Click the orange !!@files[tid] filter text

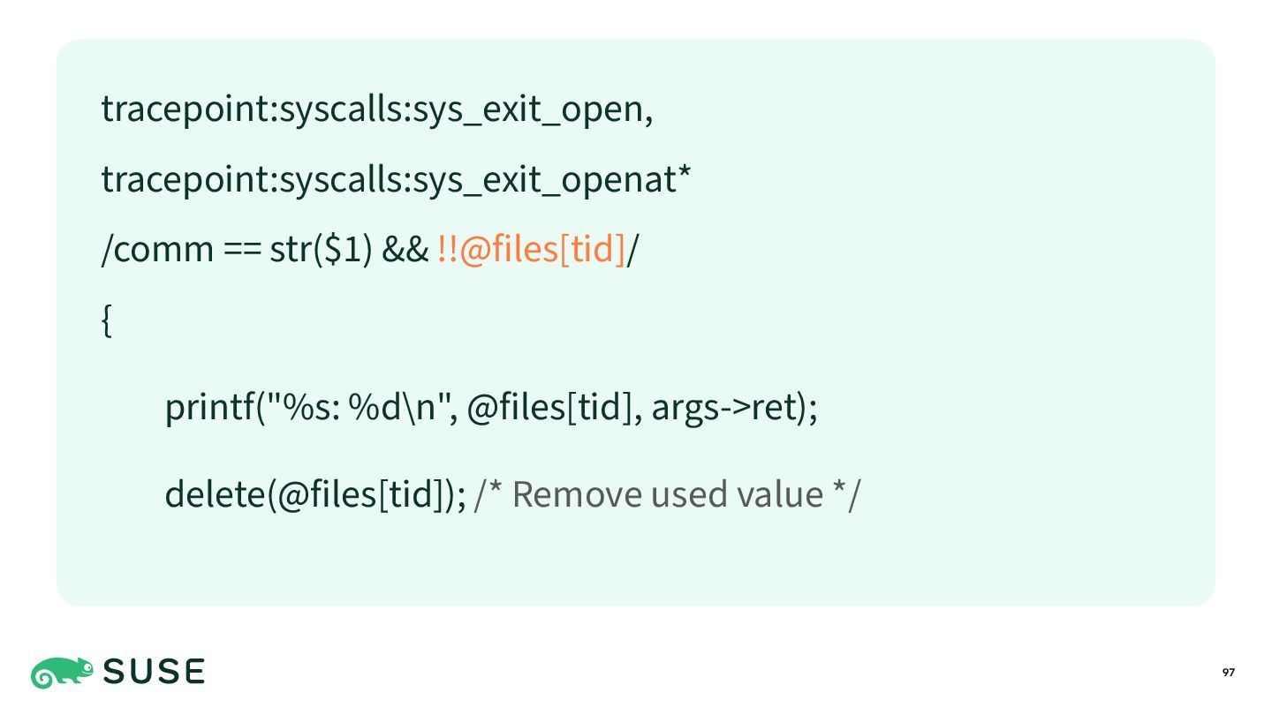pyautogui.click(x=531, y=250)
